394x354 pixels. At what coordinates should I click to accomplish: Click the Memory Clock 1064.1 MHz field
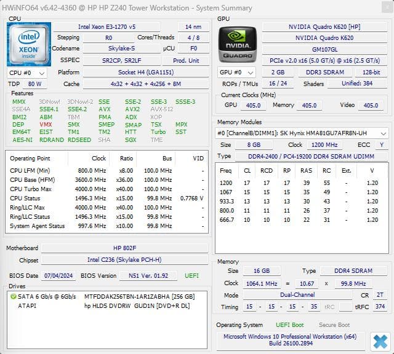[262, 284]
